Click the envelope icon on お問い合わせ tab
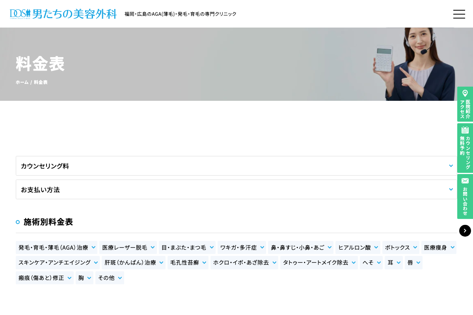Viewport: 473px width, 315px height. pyautogui.click(x=465, y=181)
